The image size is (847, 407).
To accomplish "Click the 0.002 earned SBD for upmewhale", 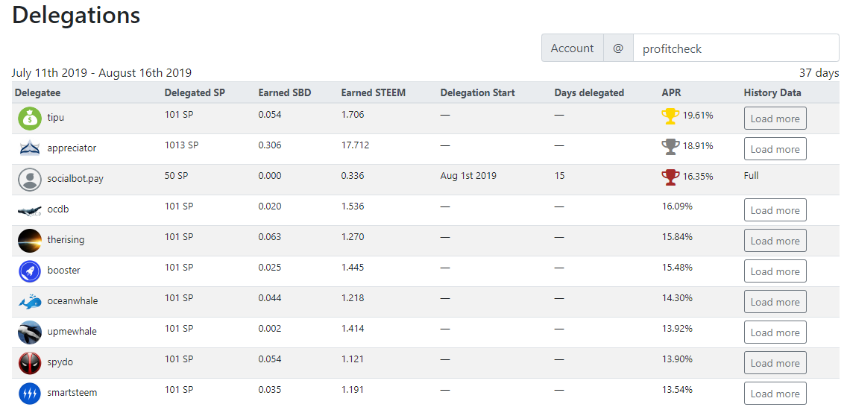I will [270, 328].
